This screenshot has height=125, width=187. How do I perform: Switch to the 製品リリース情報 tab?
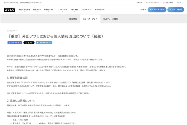111,19
